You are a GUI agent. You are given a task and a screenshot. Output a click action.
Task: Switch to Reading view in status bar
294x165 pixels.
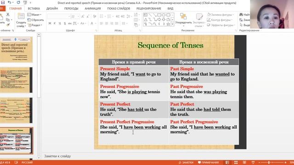click(244, 162)
